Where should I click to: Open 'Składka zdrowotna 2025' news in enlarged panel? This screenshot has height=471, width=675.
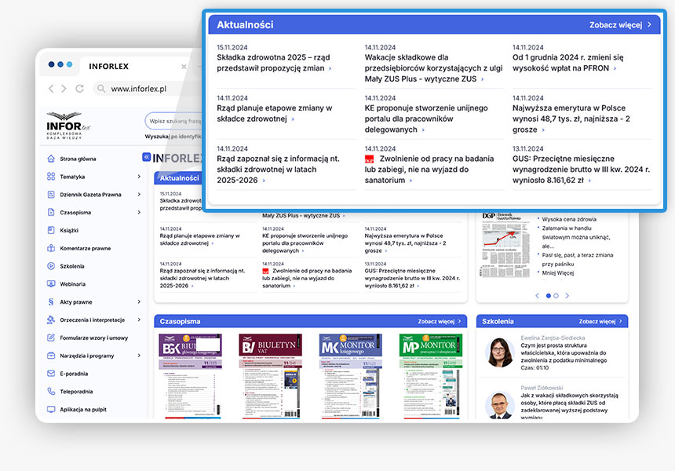[273, 63]
